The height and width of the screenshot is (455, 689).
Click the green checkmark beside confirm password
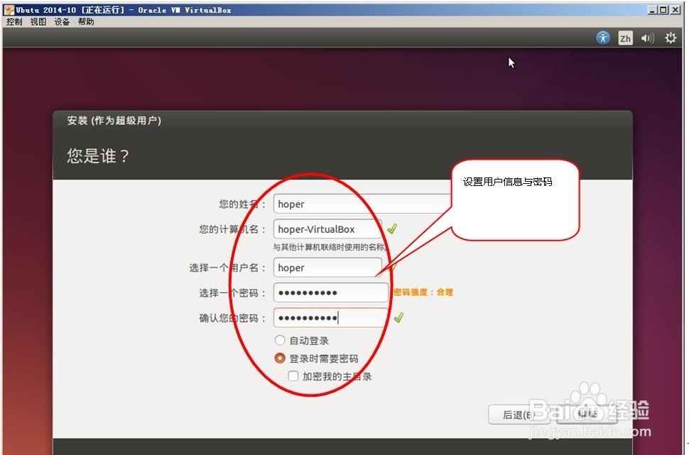tap(398, 317)
